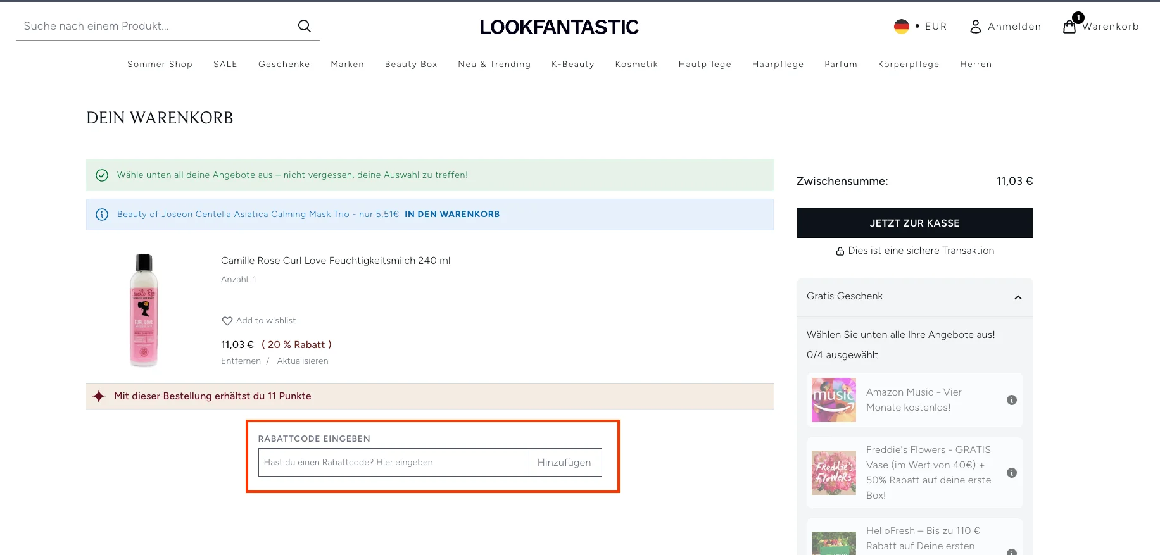The width and height of the screenshot is (1160, 555).
Task: Click the '0/4 ausgewählt' text
Action: coord(842,355)
